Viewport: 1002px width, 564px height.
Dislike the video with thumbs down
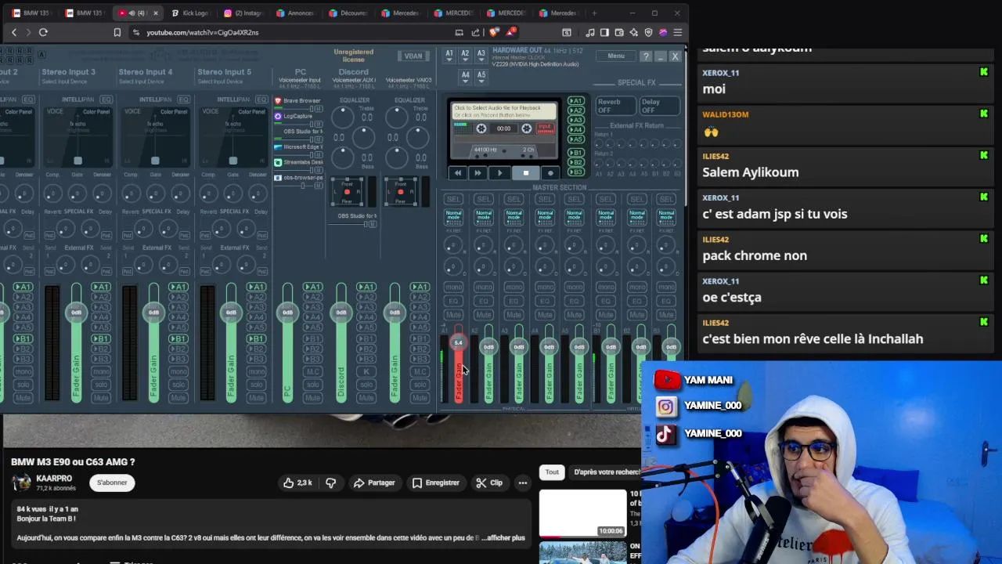pyautogui.click(x=330, y=483)
